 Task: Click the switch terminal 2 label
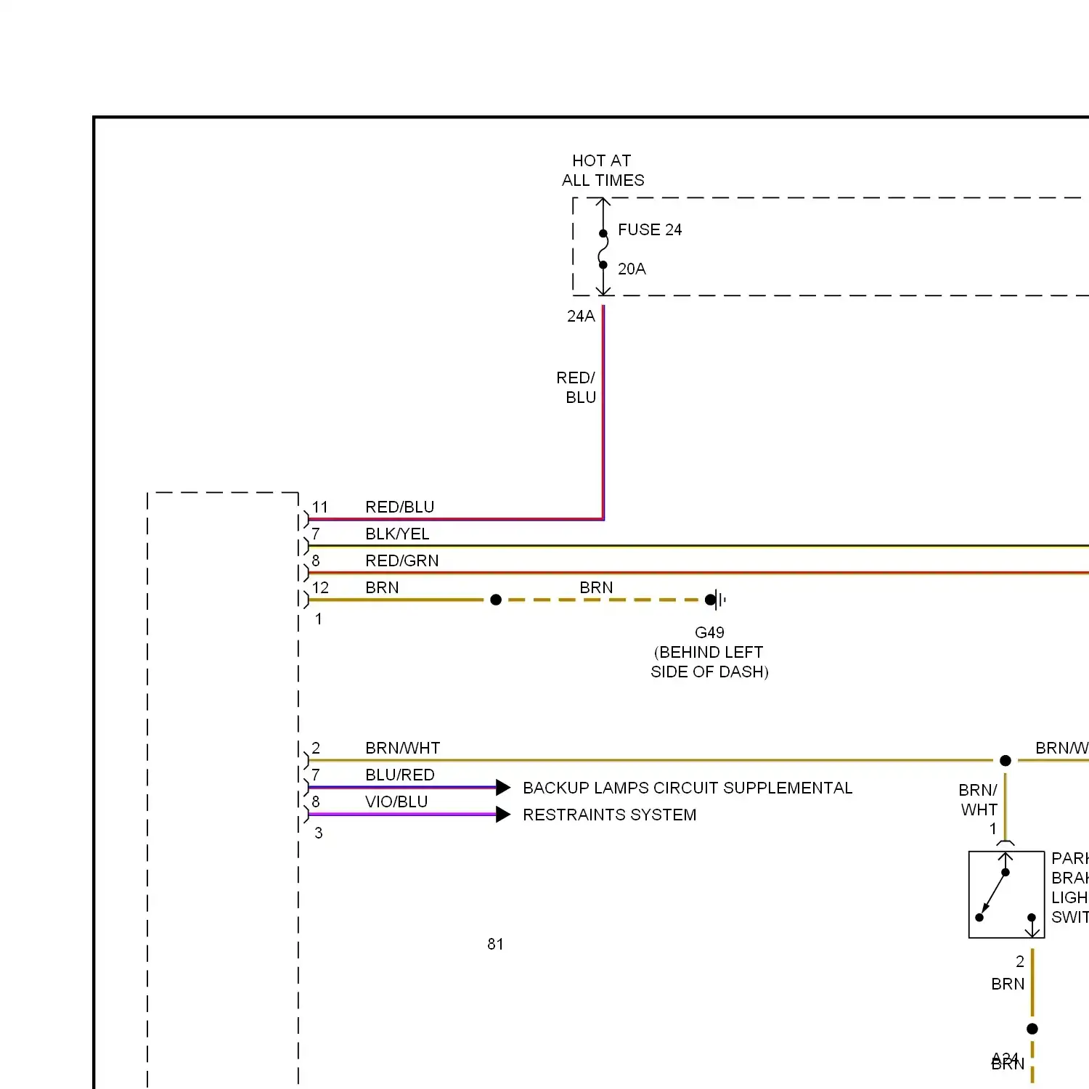click(x=1020, y=961)
